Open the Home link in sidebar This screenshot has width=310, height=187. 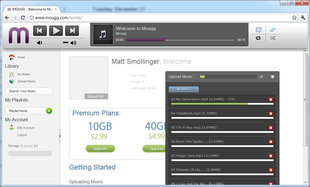21,57
